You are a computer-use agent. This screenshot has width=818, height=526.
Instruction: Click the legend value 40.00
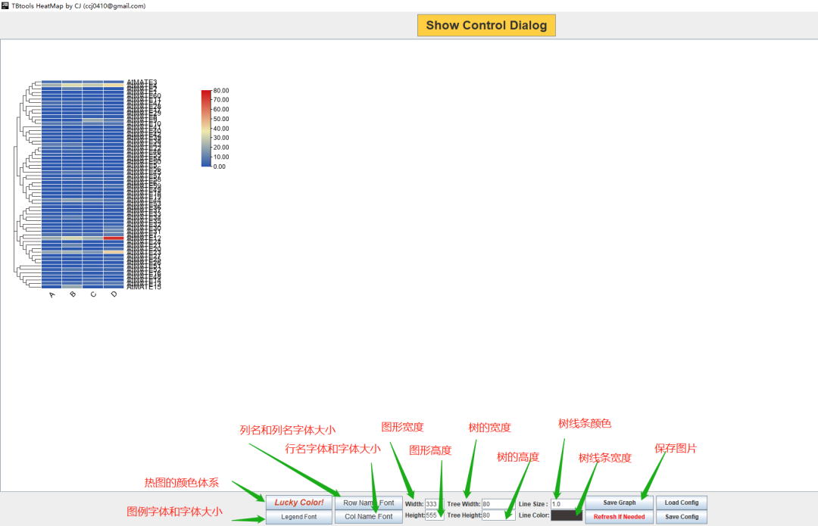click(221, 129)
